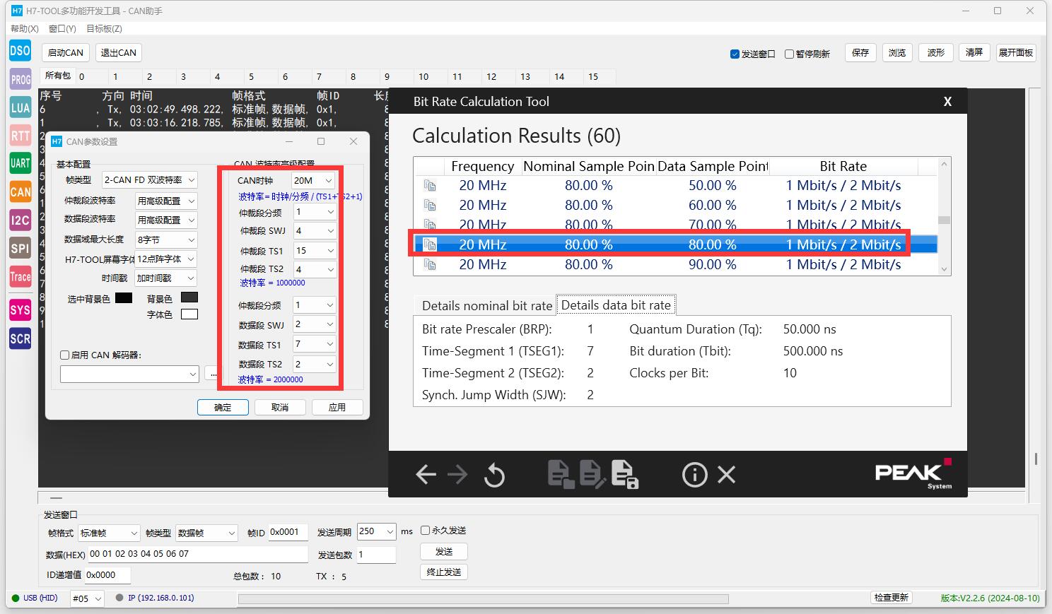Switch to Details nominal bit rate tab
1052x614 pixels.
click(x=486, y=305)
